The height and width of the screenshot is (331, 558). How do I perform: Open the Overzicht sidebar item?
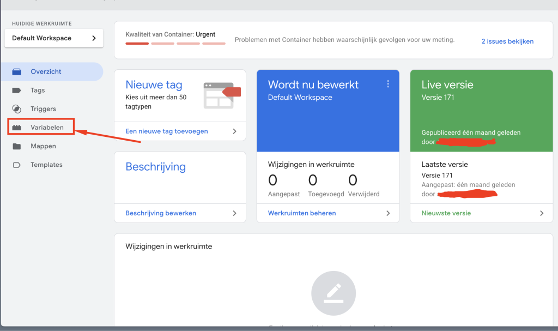[x=52, y=71]
